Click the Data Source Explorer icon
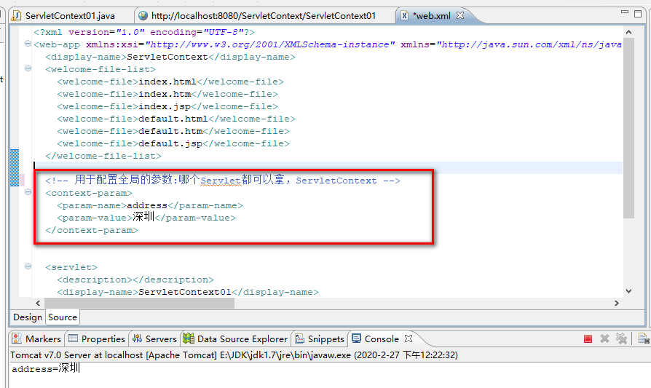The width and height of the screenshot is (651, 388). 189,338
